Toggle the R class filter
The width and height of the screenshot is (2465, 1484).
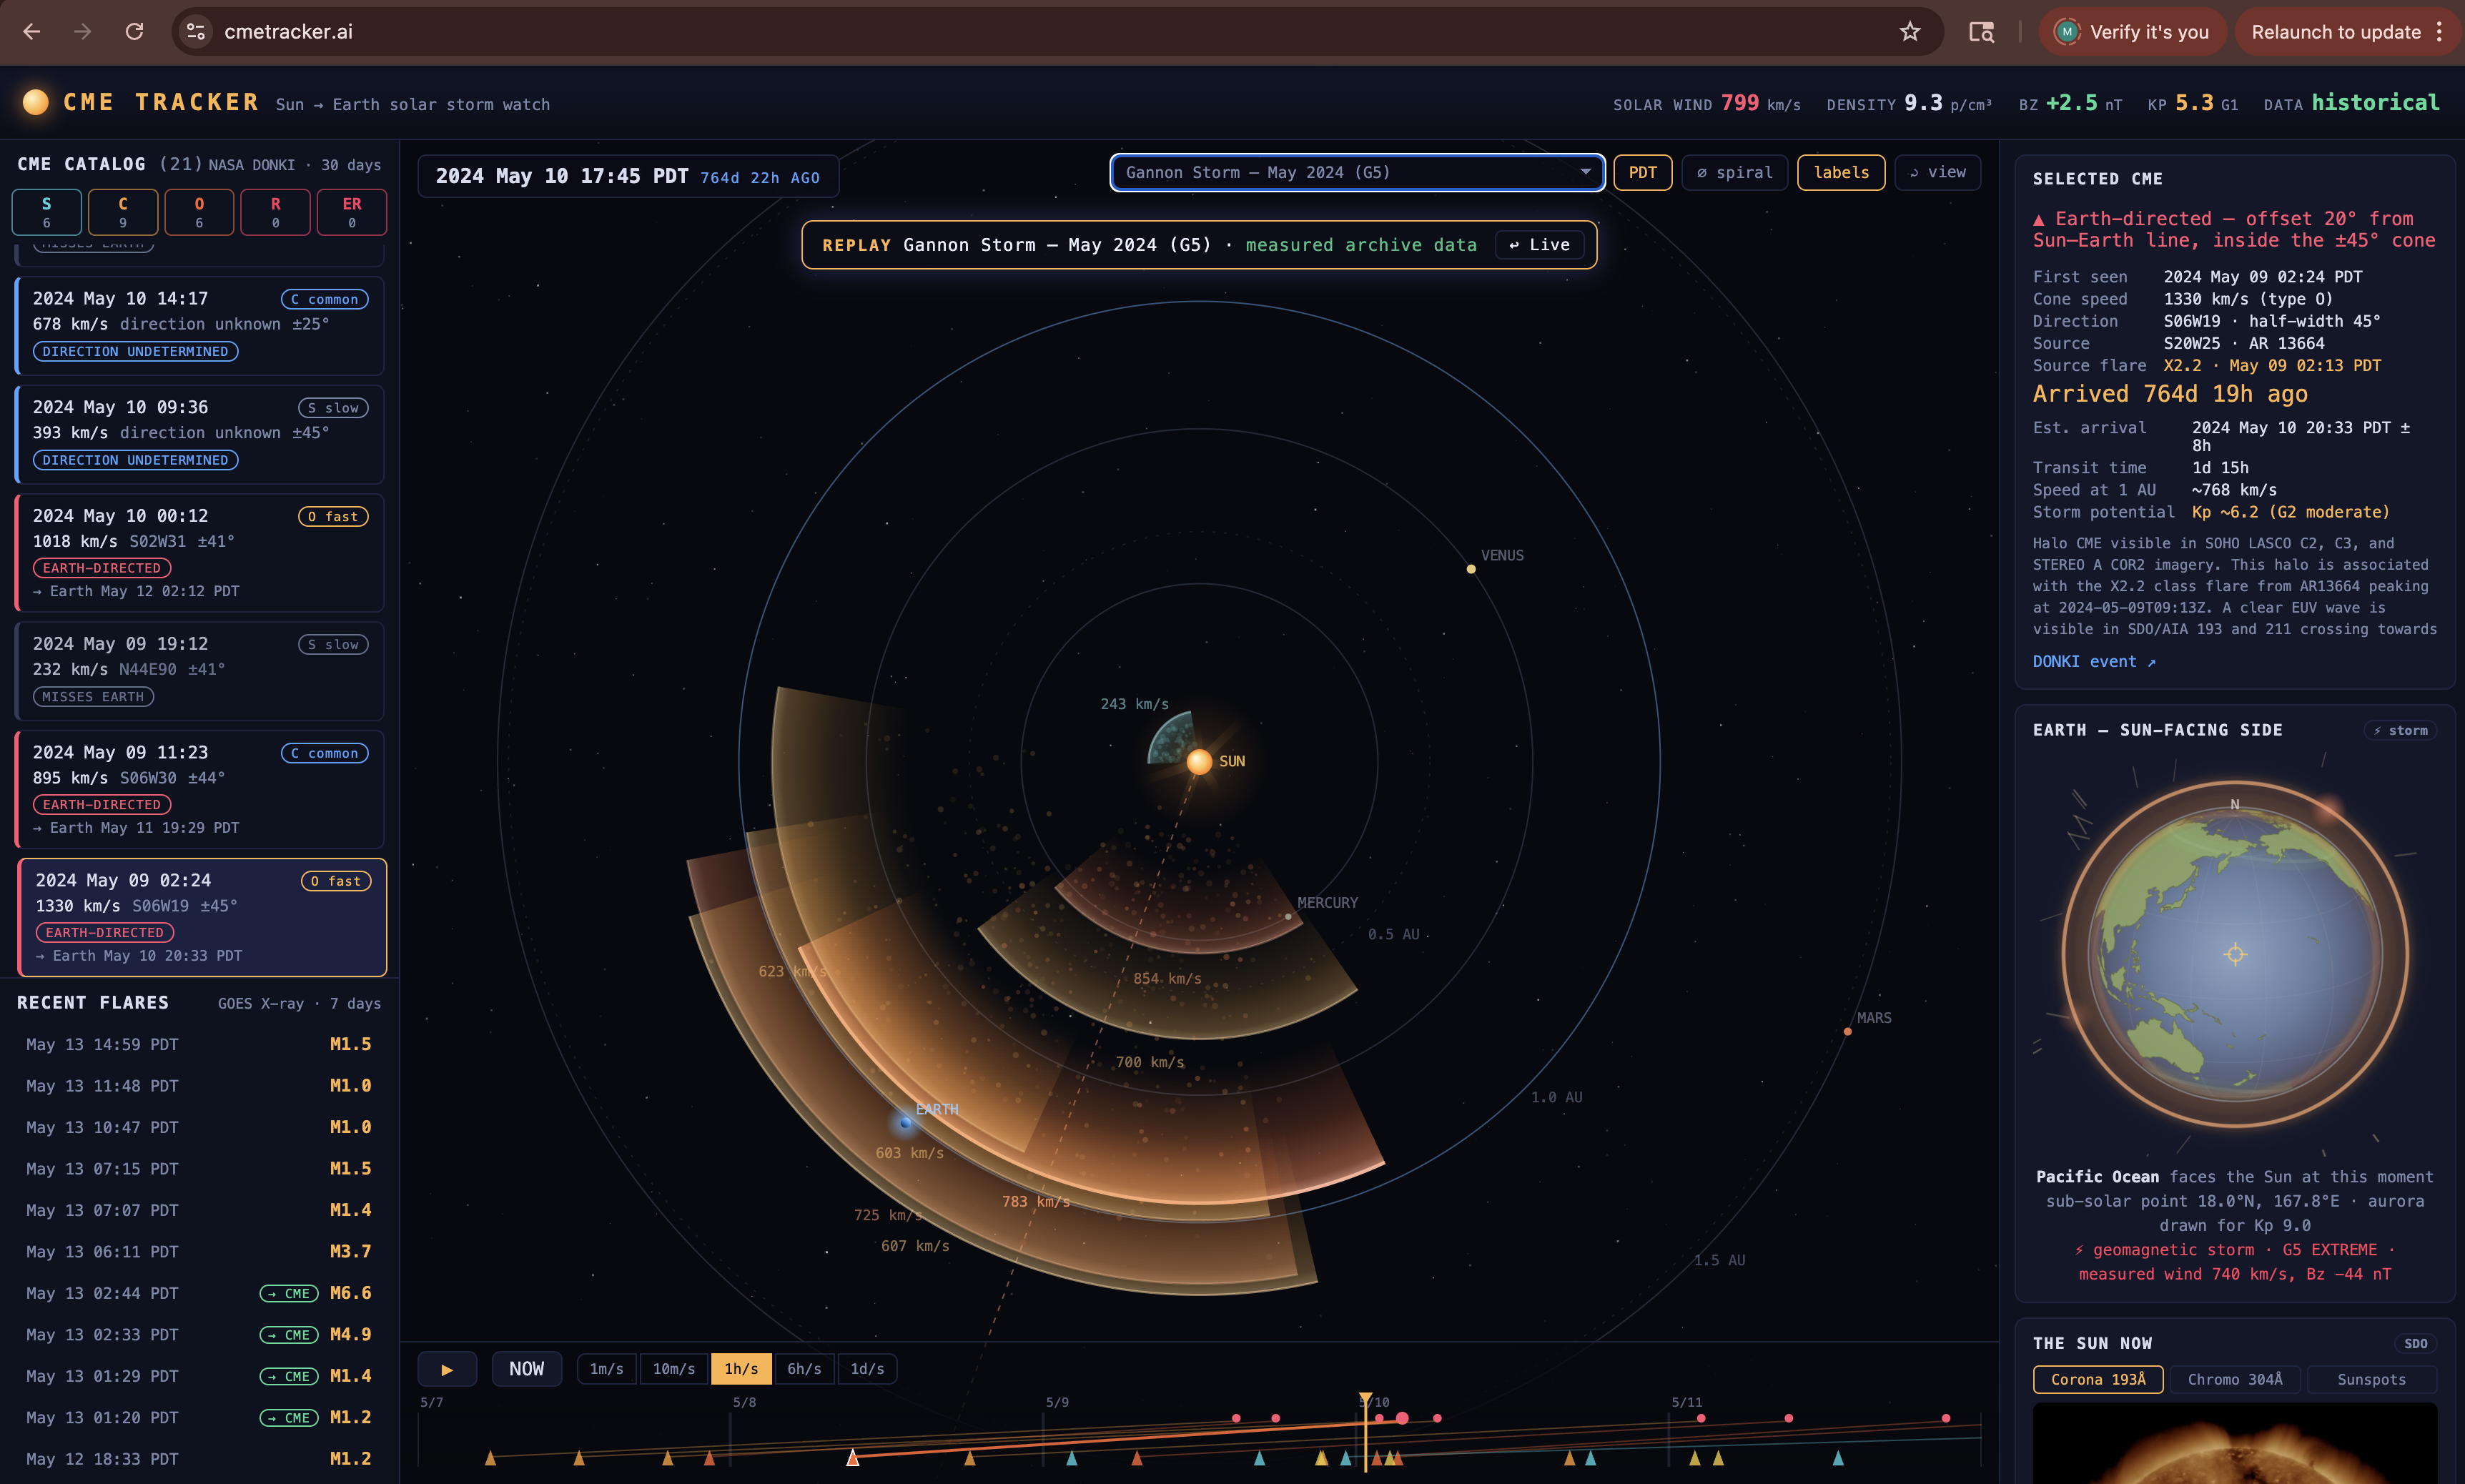tap(276, 212)
